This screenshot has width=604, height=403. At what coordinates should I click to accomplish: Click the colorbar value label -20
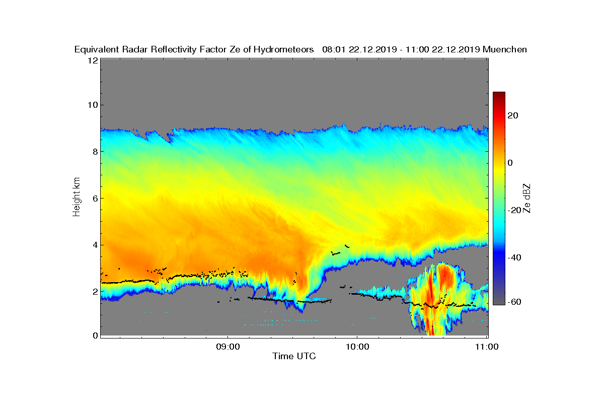[x=513, y=210]
